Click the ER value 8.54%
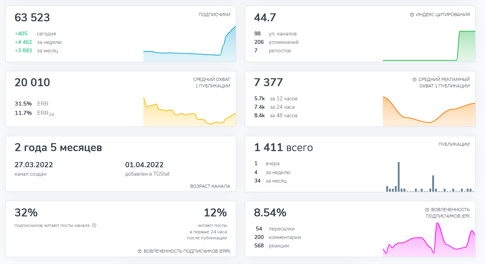485x264 pixels. click(270, 212)
